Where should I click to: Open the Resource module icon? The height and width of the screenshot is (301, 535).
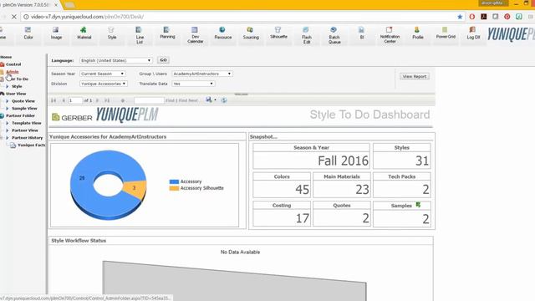[223, 33]
